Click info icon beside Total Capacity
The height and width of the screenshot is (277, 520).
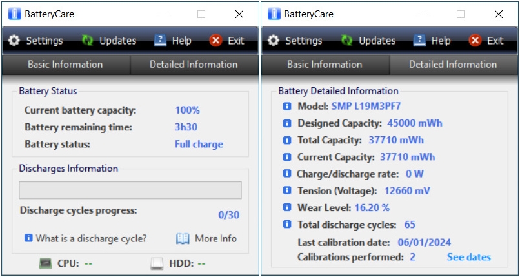coord(287,140)
